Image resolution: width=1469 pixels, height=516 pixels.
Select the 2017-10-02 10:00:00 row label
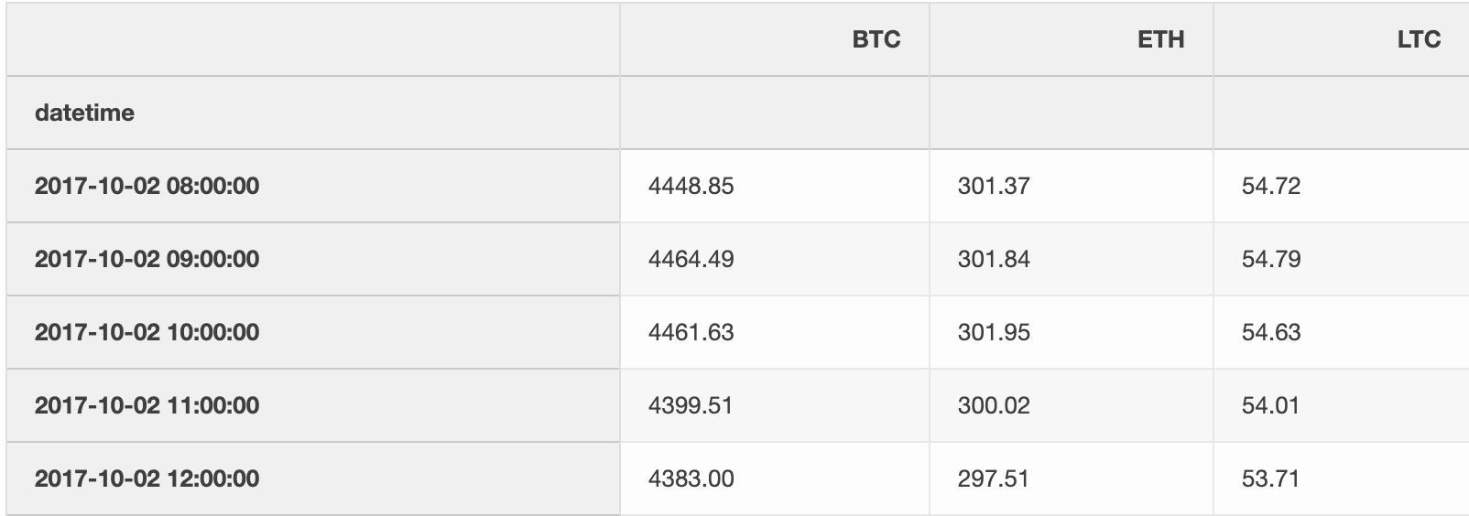pos(147,332)
